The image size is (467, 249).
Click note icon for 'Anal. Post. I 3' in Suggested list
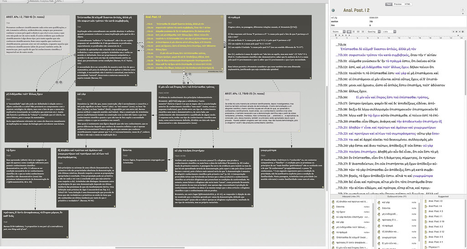click(x=426, y=201)
